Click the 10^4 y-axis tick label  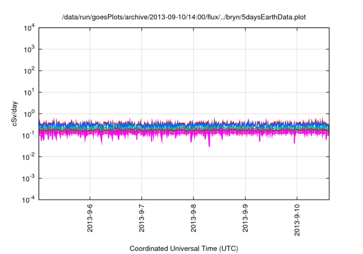pyautogui.click(x=29, y=28)
